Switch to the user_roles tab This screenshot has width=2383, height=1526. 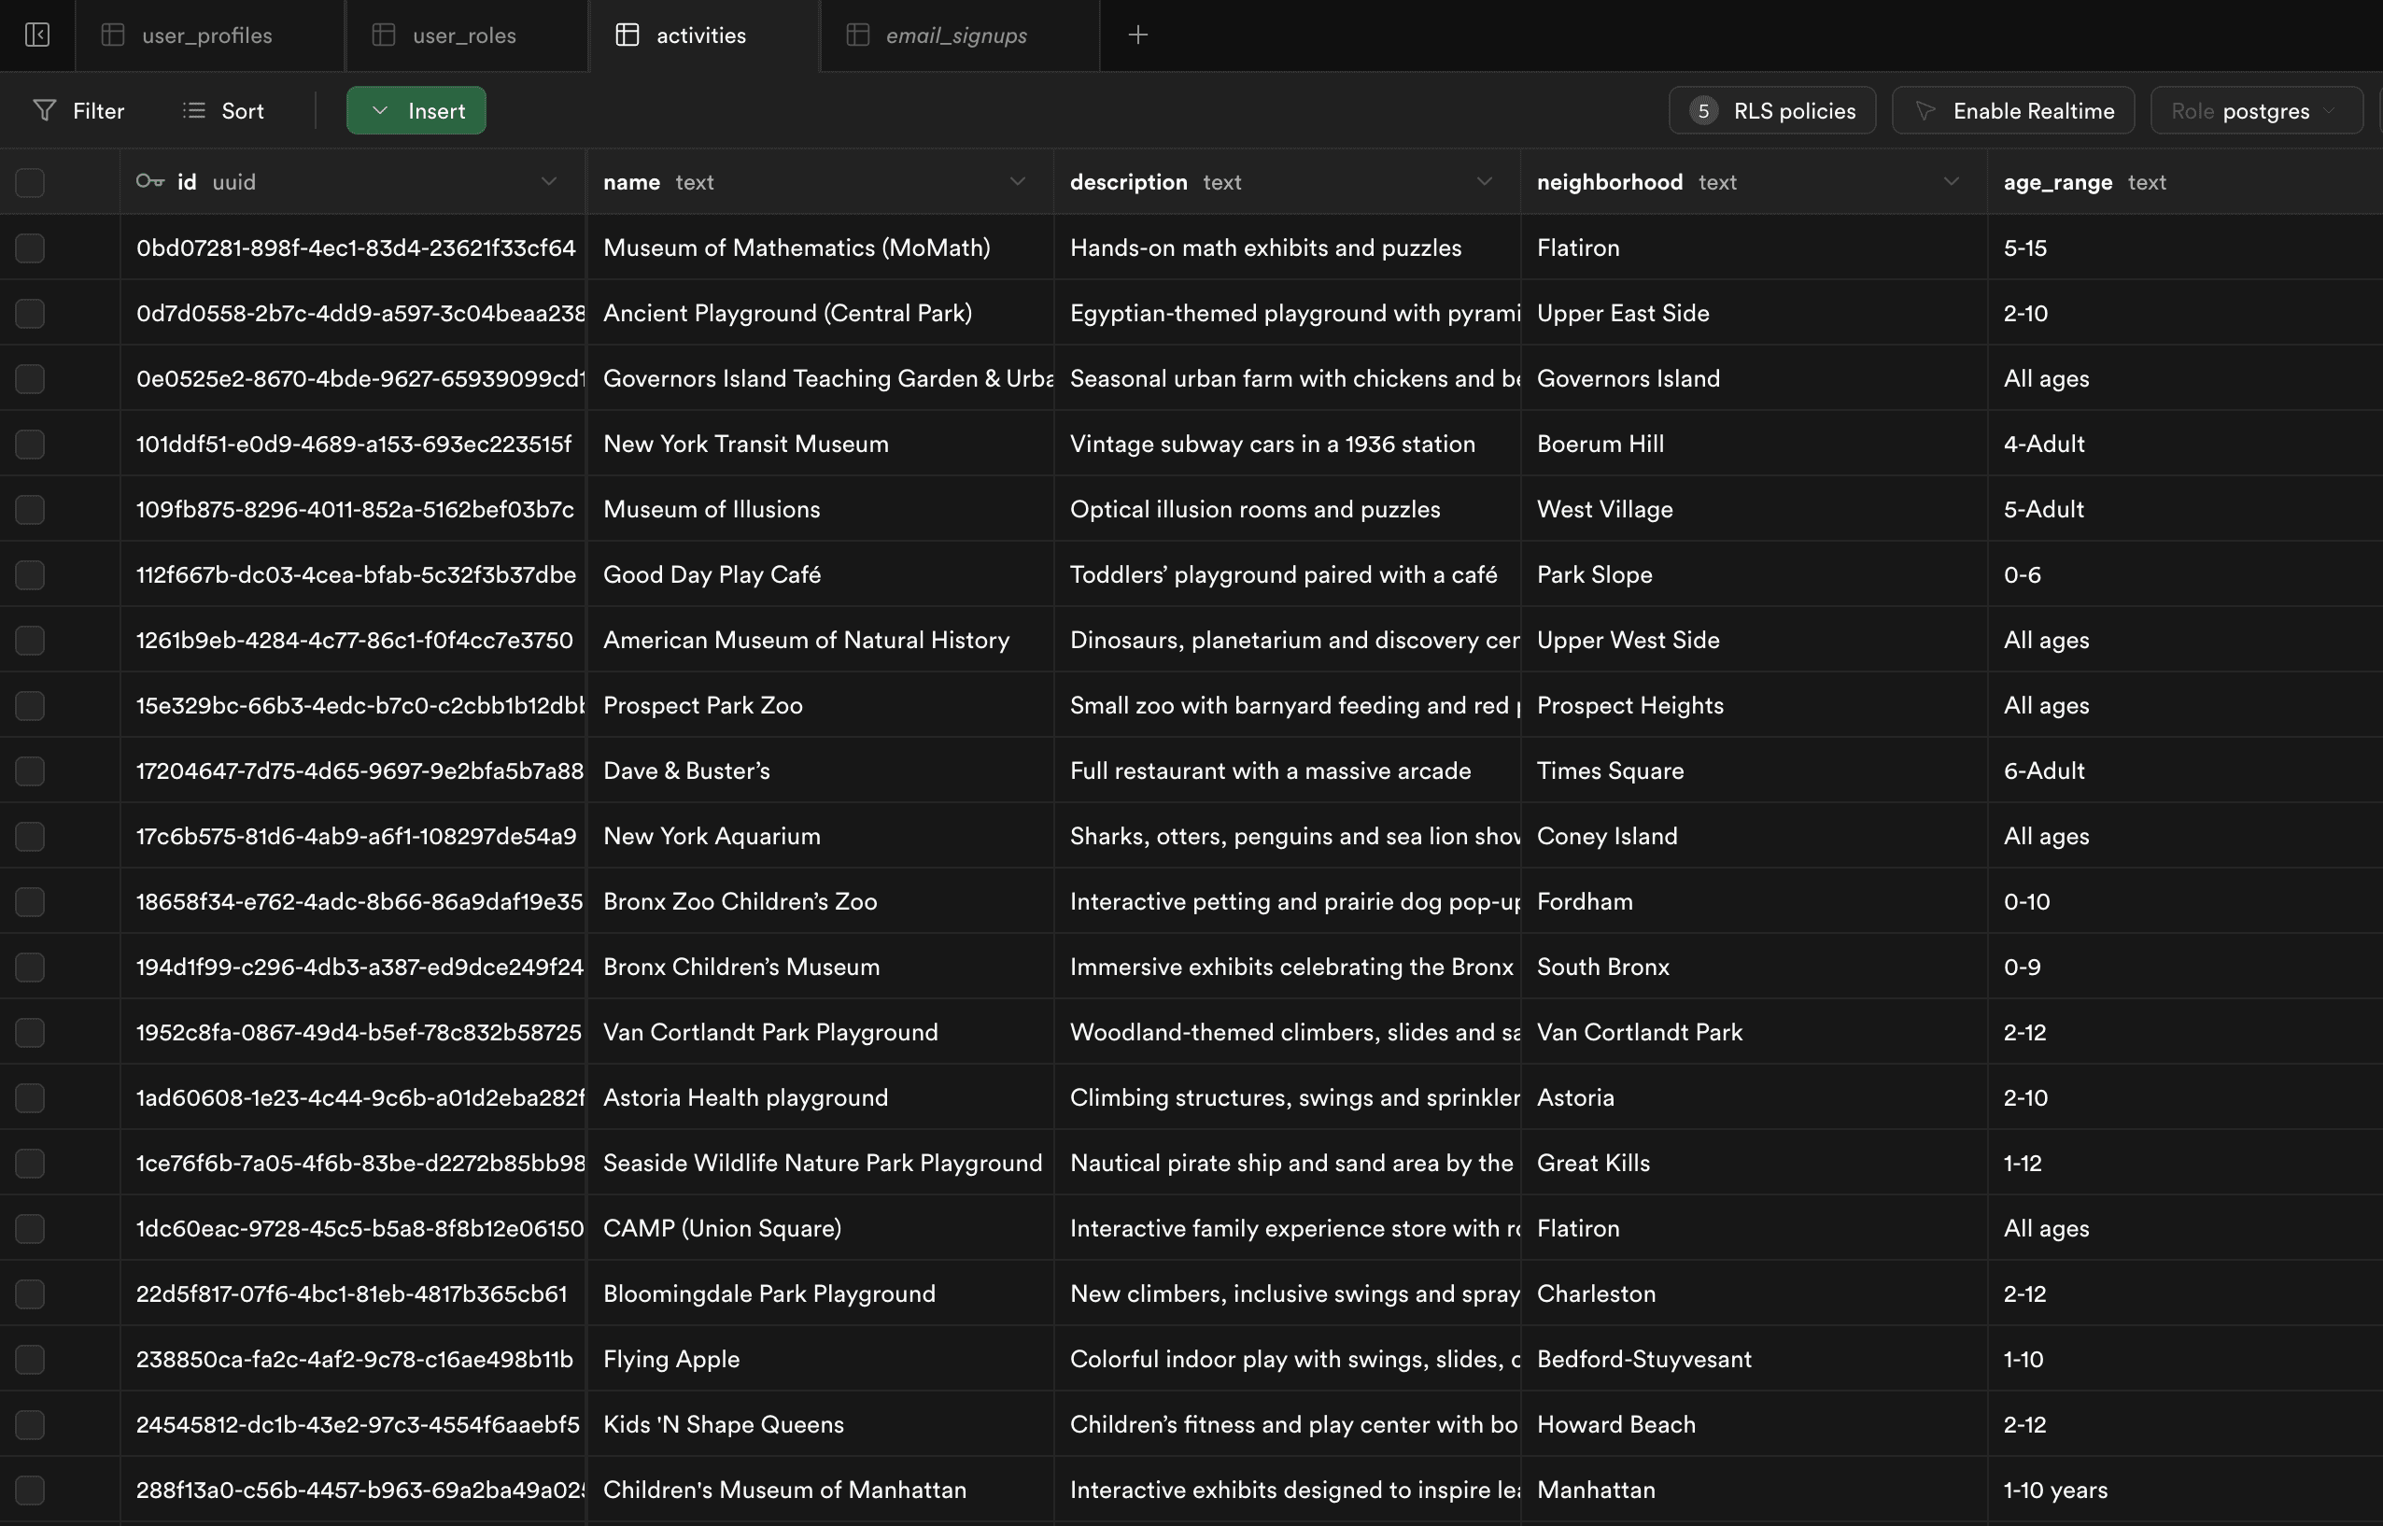pos(464,35)
